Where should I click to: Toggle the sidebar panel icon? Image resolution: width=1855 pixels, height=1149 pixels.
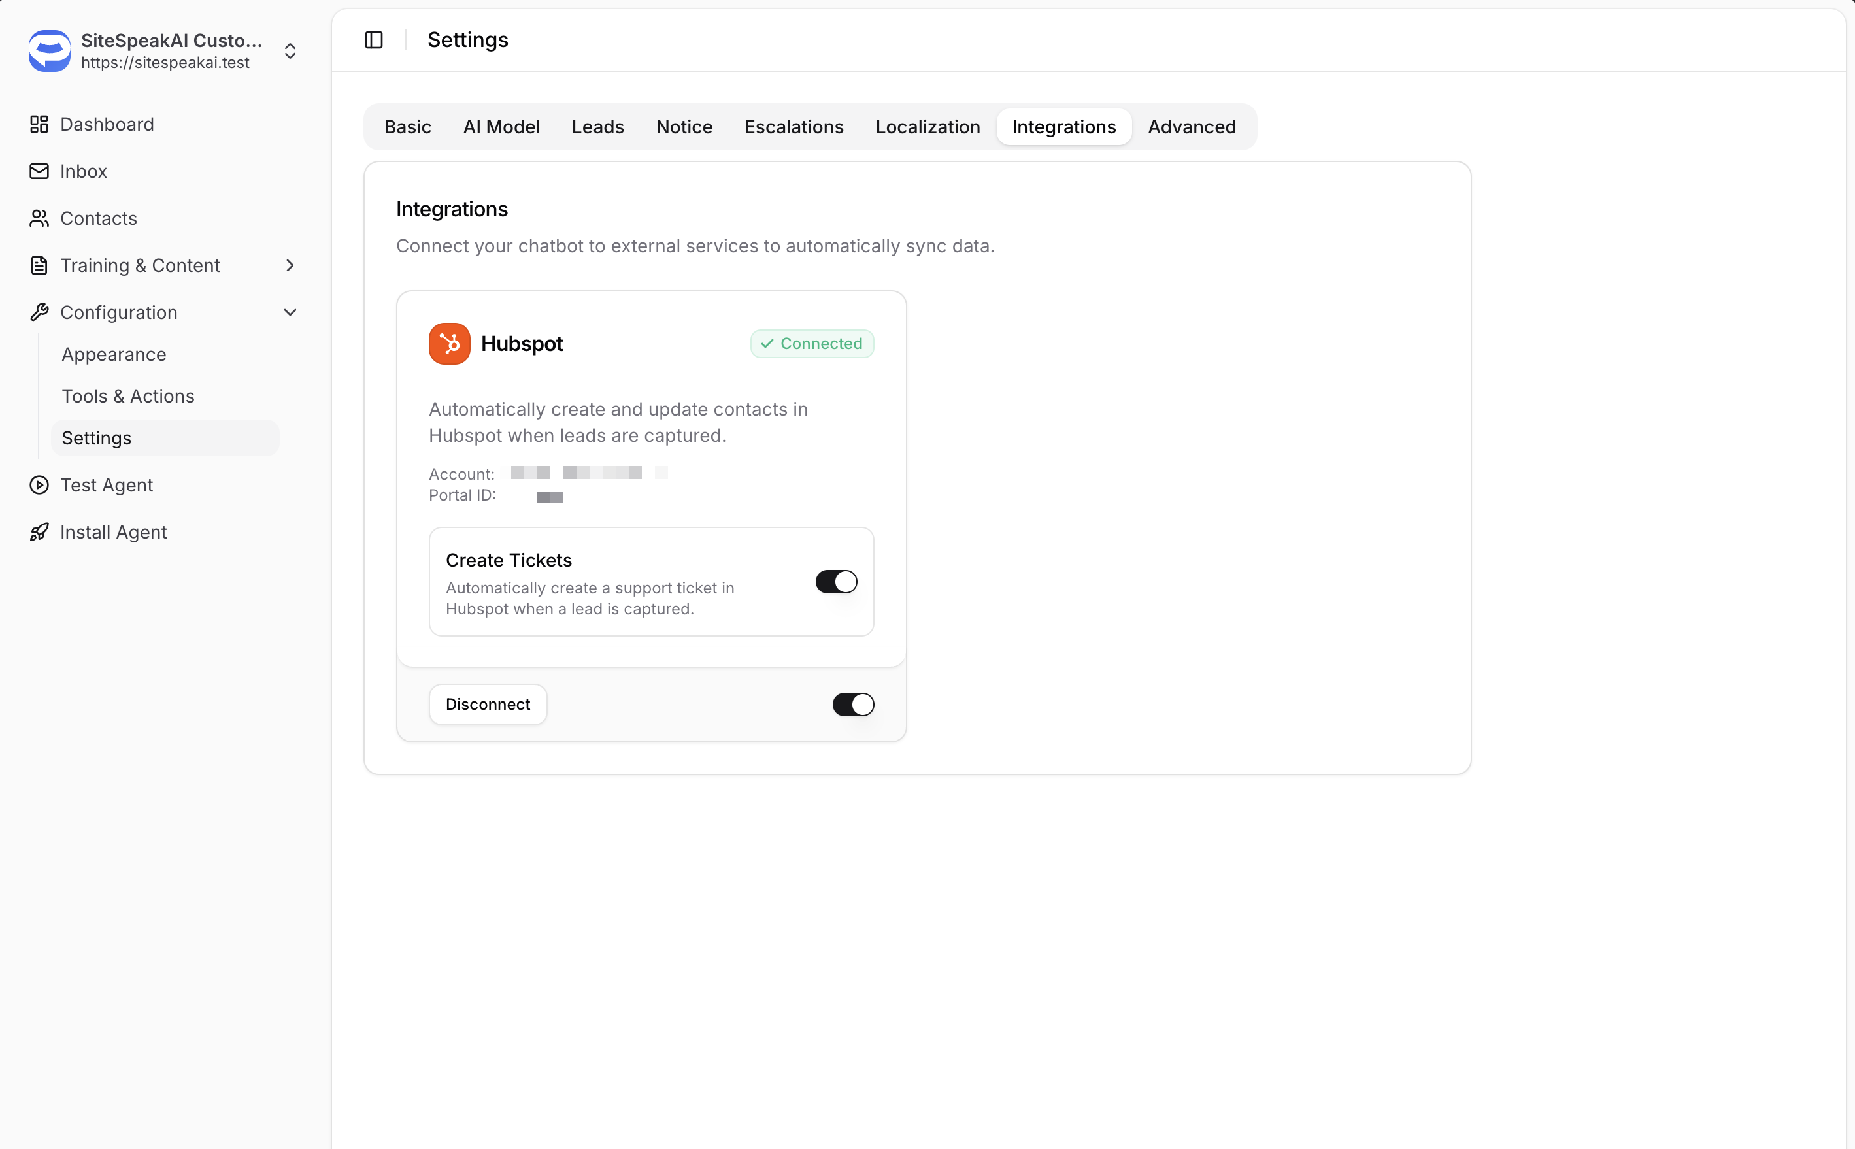[373, 39]
